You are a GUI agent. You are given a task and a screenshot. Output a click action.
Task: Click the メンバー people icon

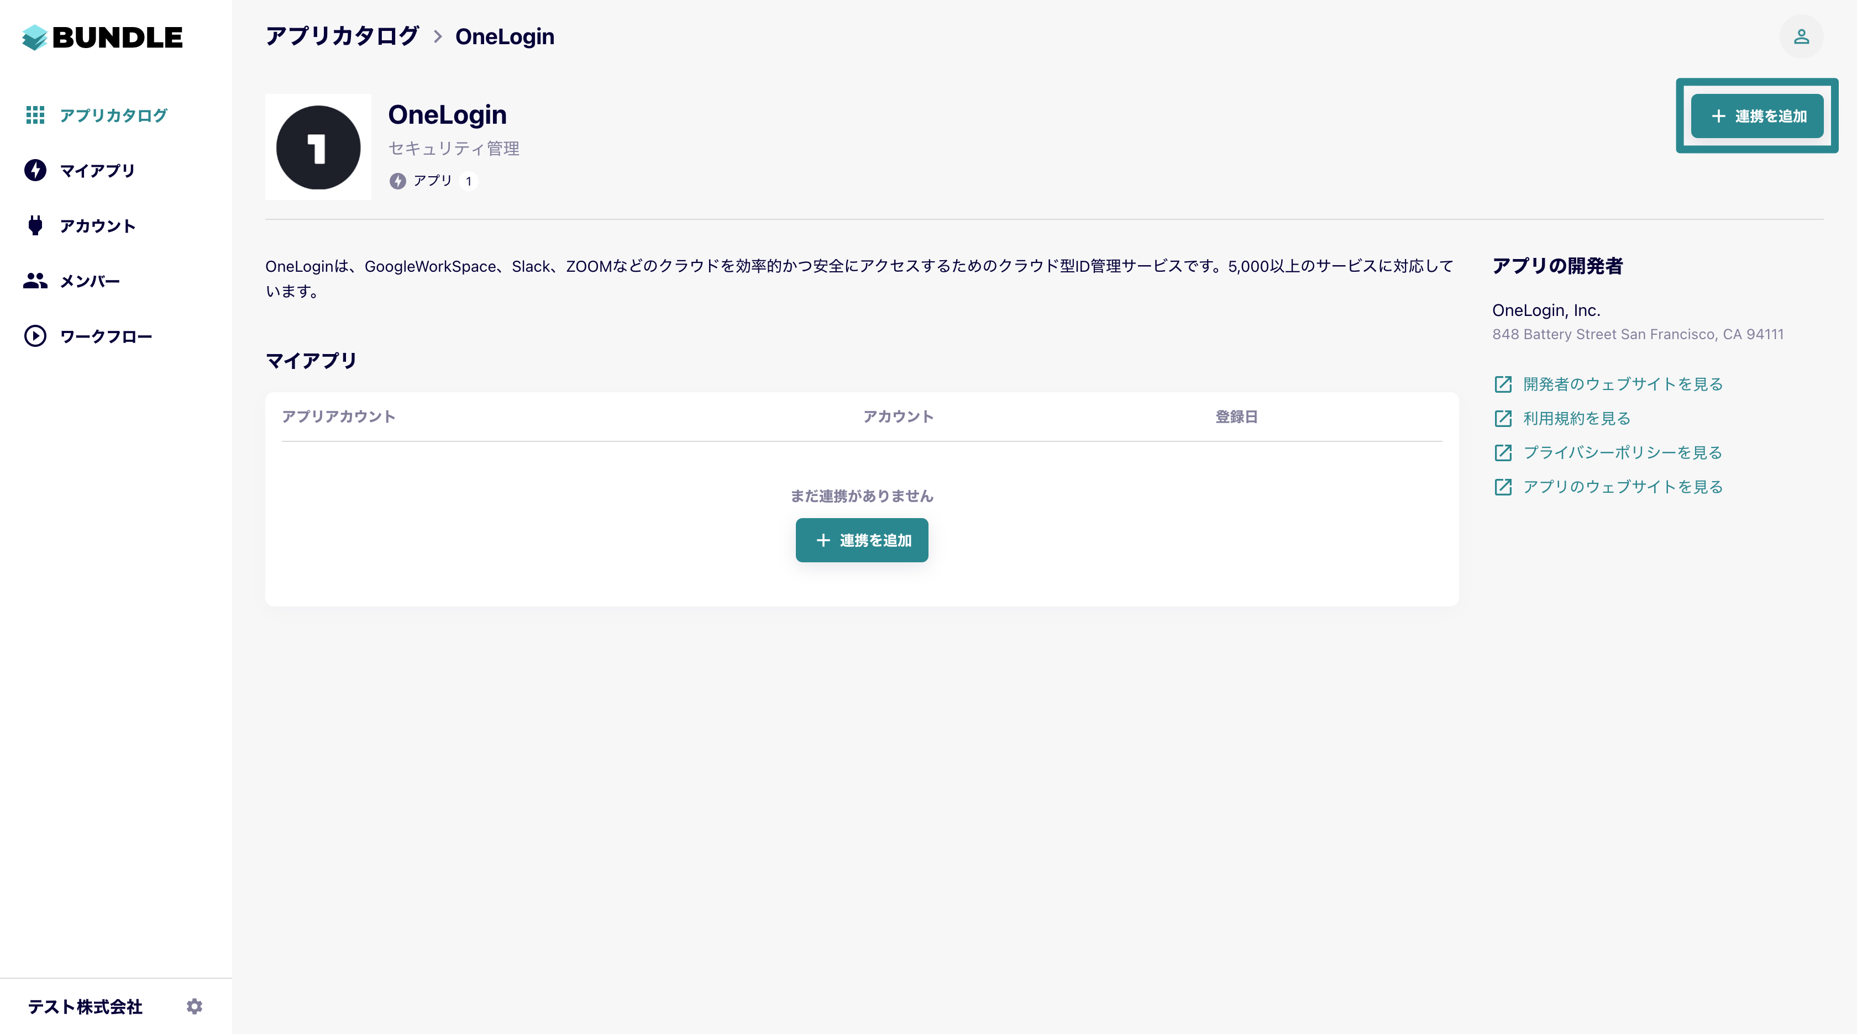(x=35, y=281)
